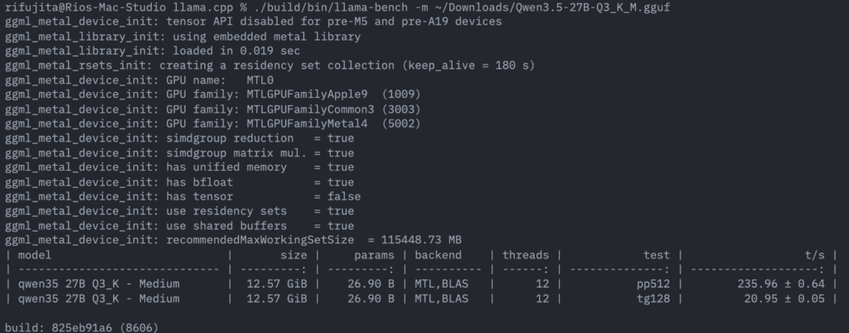Click the 'has tensor' false value
This screenshot has height=333, width=849.
point(344,196)
